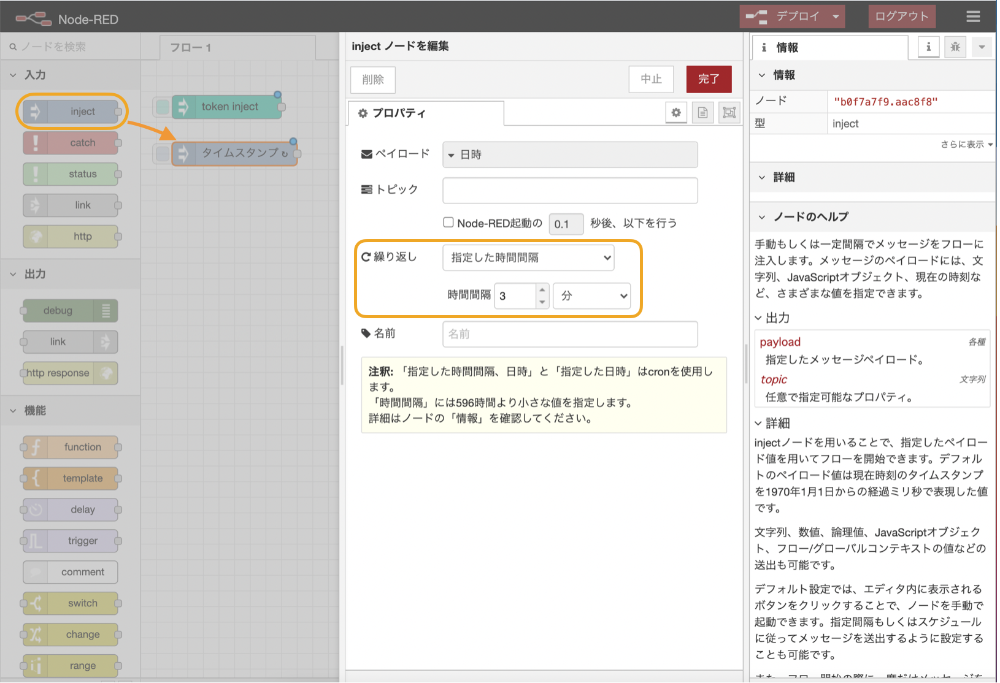This screenshot has width=1000, height=683.
Task: Open the デプロイ options arrow
Action: click(x=836, y=17)
